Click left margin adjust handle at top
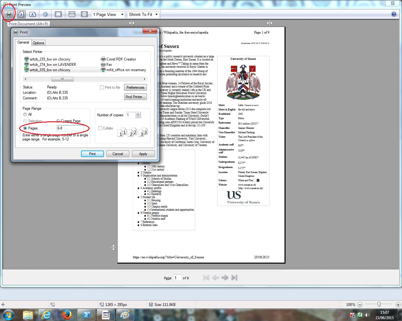Screen dimensions: 402x321 click(x=132, y=23)
